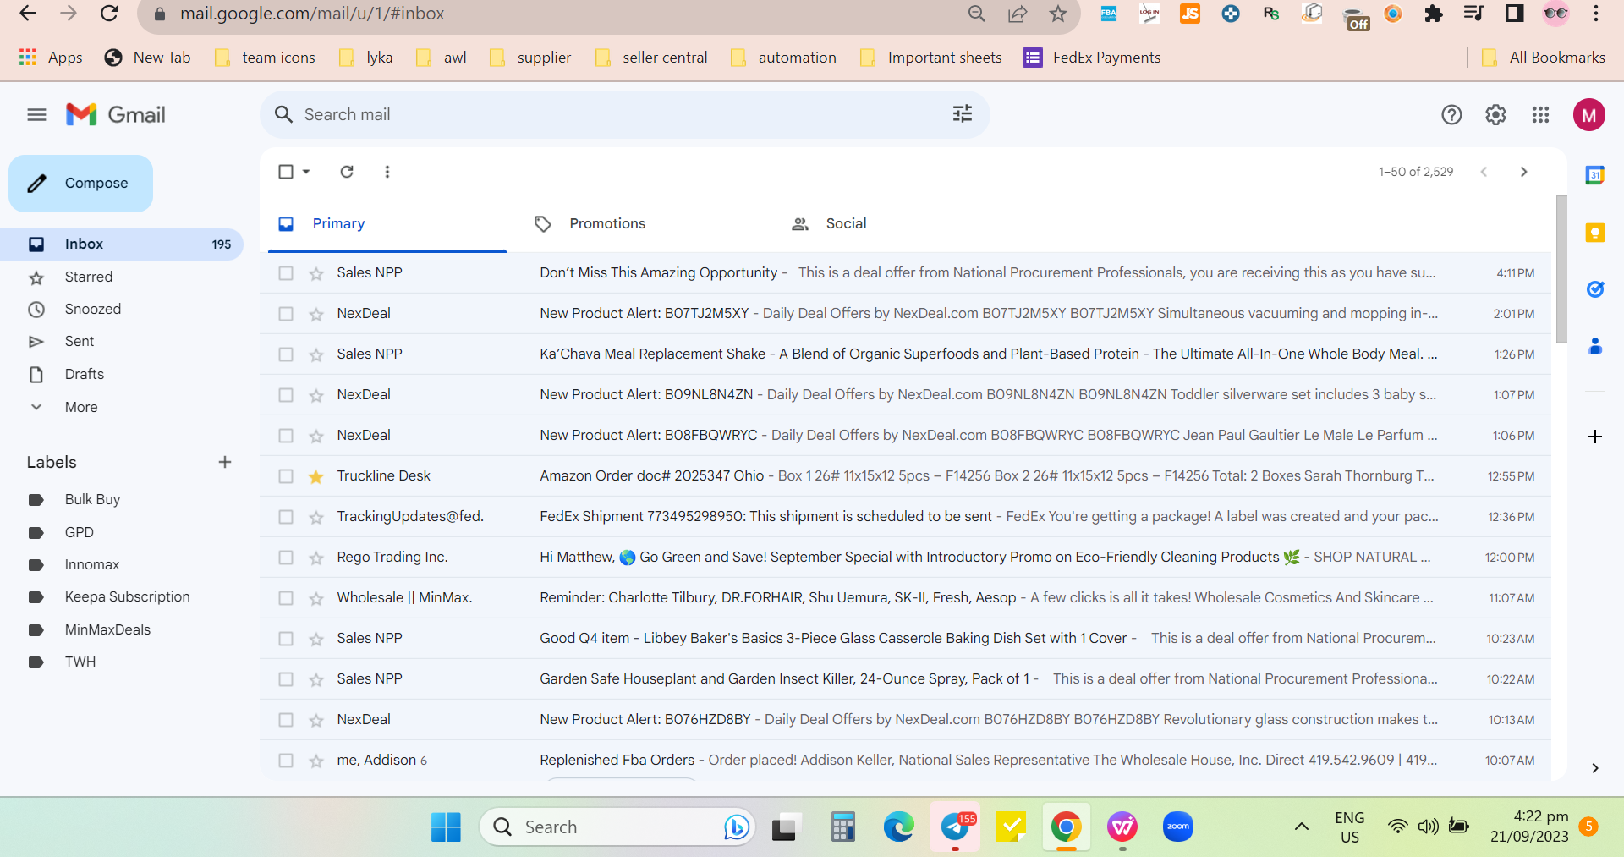Click the Windows taskbar Search box
Screen dimensions: 1624x857
tap(616, 827)
